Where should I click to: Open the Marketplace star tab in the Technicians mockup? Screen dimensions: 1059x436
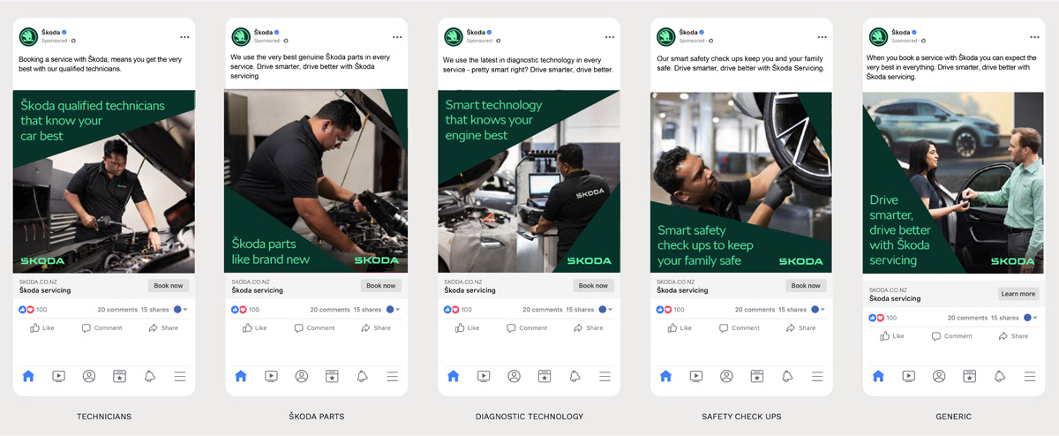coord(119,376)
